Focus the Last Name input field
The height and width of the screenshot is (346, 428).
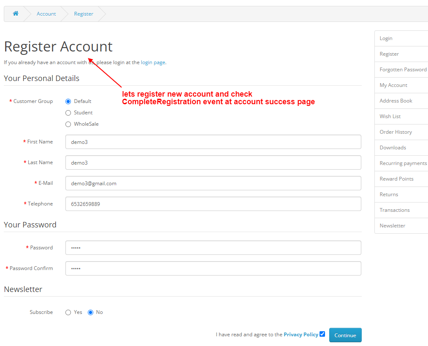[213, 162]
